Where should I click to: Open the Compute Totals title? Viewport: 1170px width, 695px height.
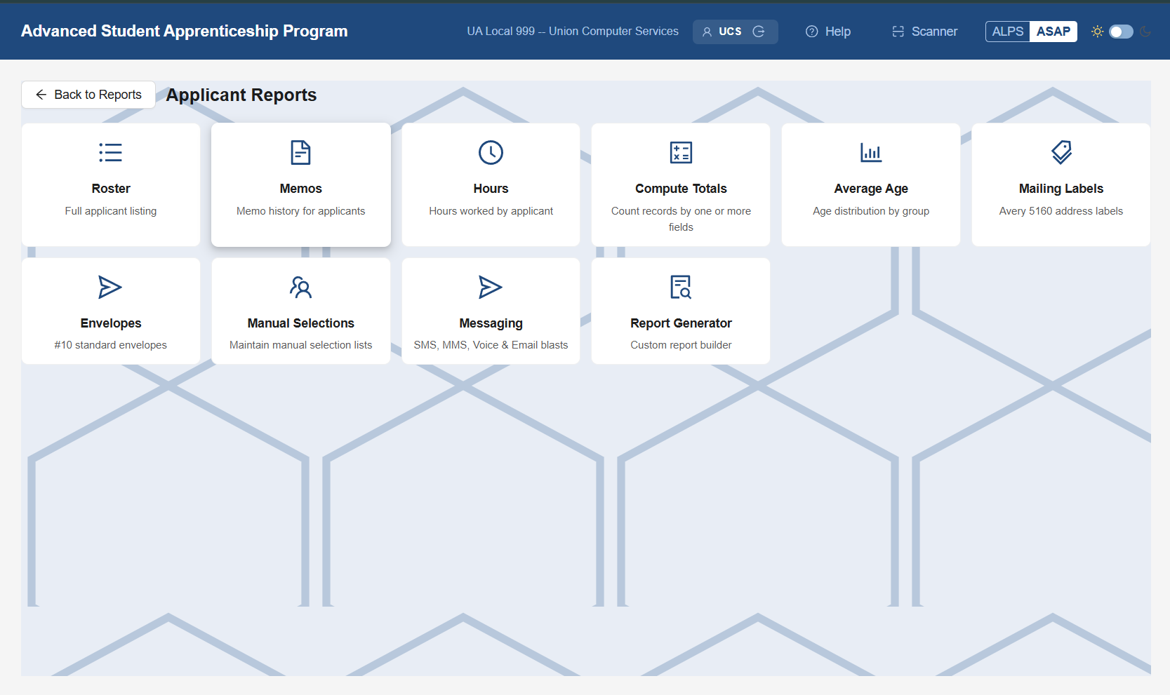click(x=681, y=189)
